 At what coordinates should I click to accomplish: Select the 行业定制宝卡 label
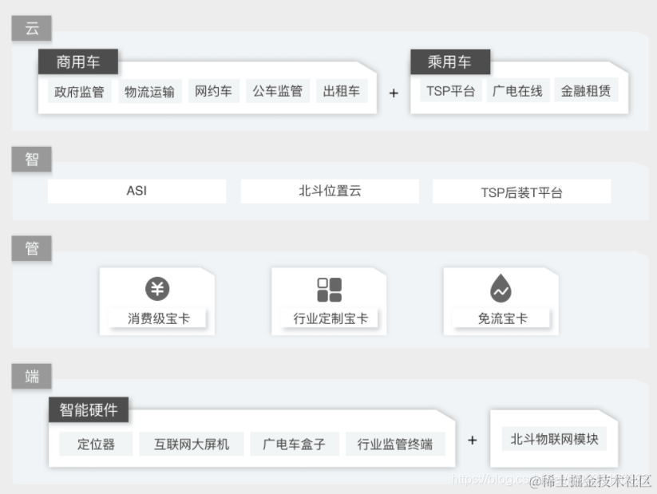click(330, 318)
